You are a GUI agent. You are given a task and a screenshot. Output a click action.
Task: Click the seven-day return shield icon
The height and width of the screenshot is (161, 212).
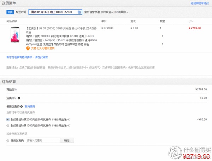tap(28, 48)
